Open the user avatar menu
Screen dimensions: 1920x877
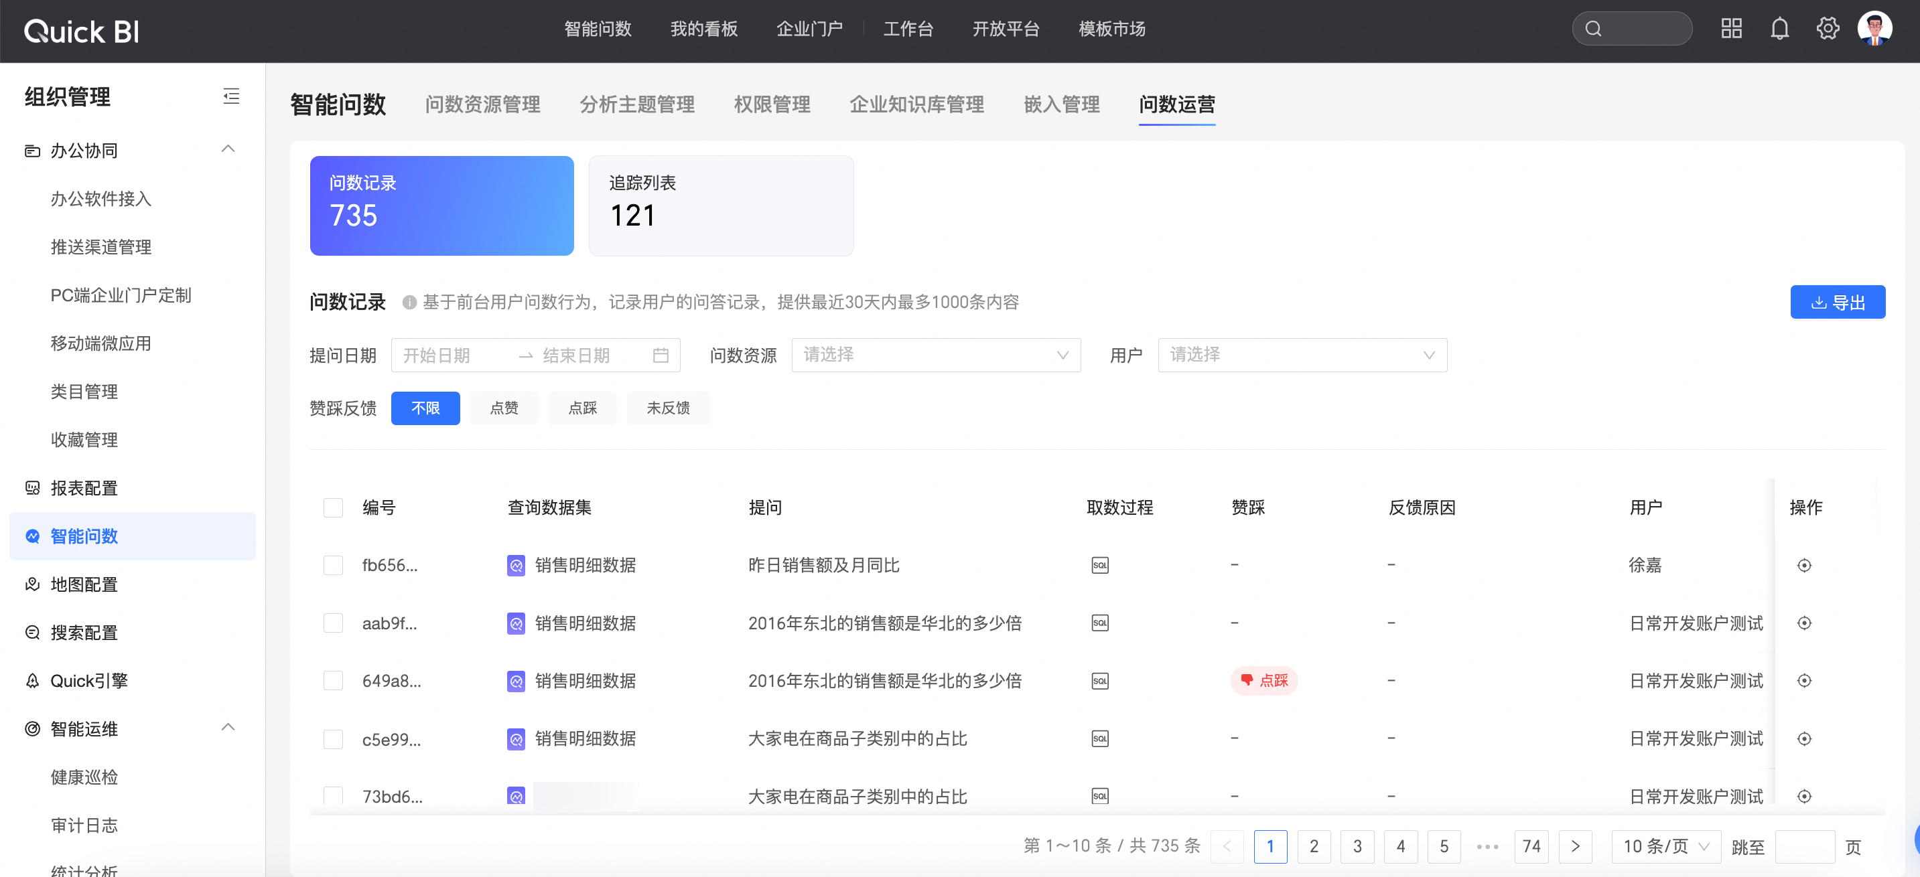1874,28
